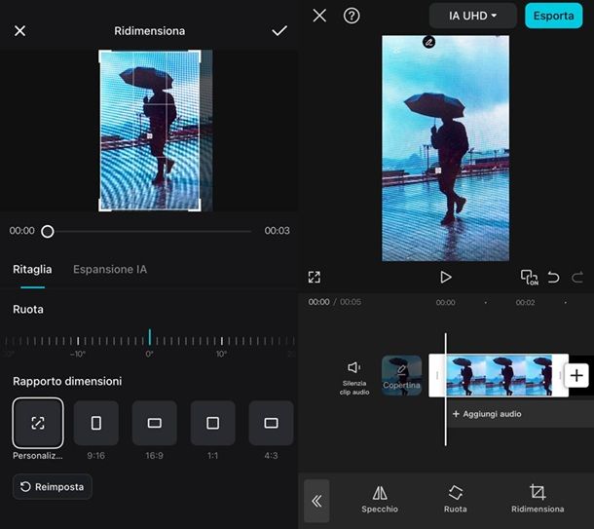
Task: Select the 9:16 aspect ratio
Action: (95, 423)
